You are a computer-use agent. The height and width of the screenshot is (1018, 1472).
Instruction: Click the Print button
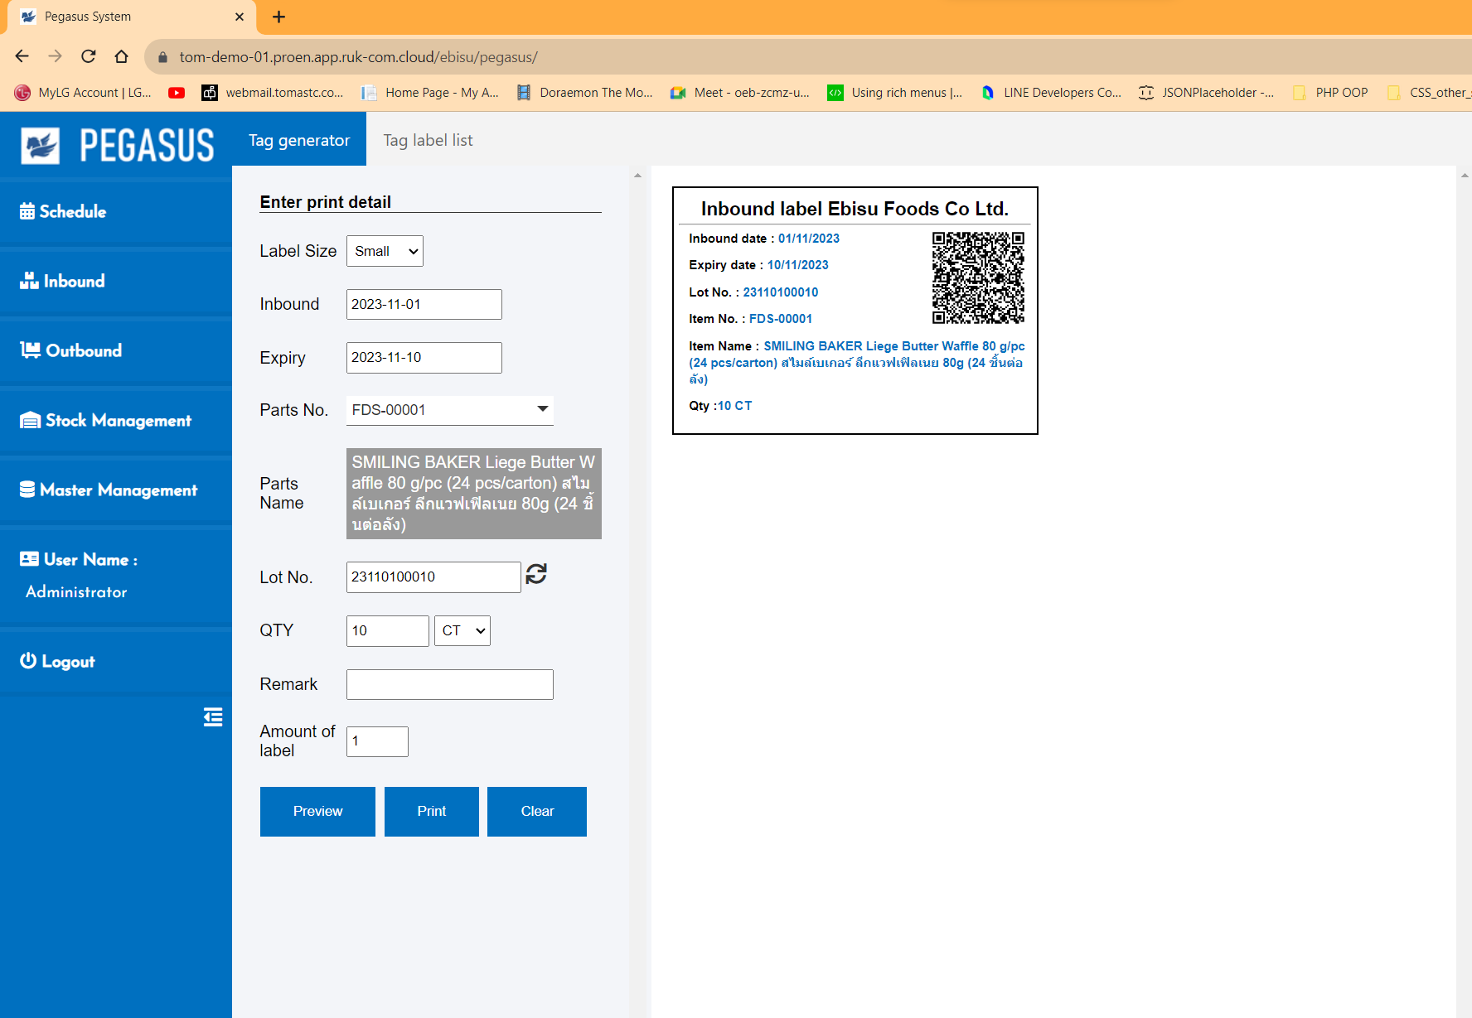[x=431, y=812]
